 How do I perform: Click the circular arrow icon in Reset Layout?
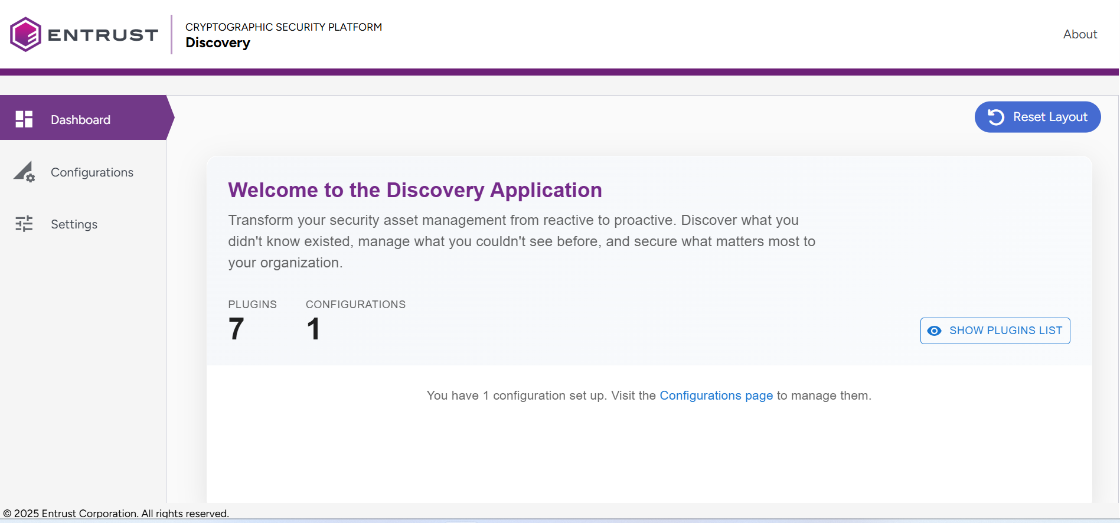tap(995, 117)
